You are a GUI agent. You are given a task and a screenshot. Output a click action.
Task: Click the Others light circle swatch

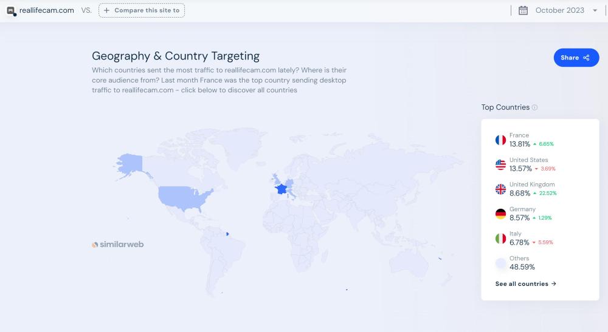500,263
